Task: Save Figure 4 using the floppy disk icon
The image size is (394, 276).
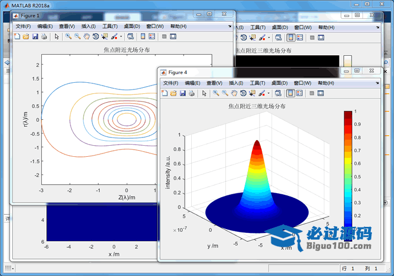Action: (x=182, y=93)
